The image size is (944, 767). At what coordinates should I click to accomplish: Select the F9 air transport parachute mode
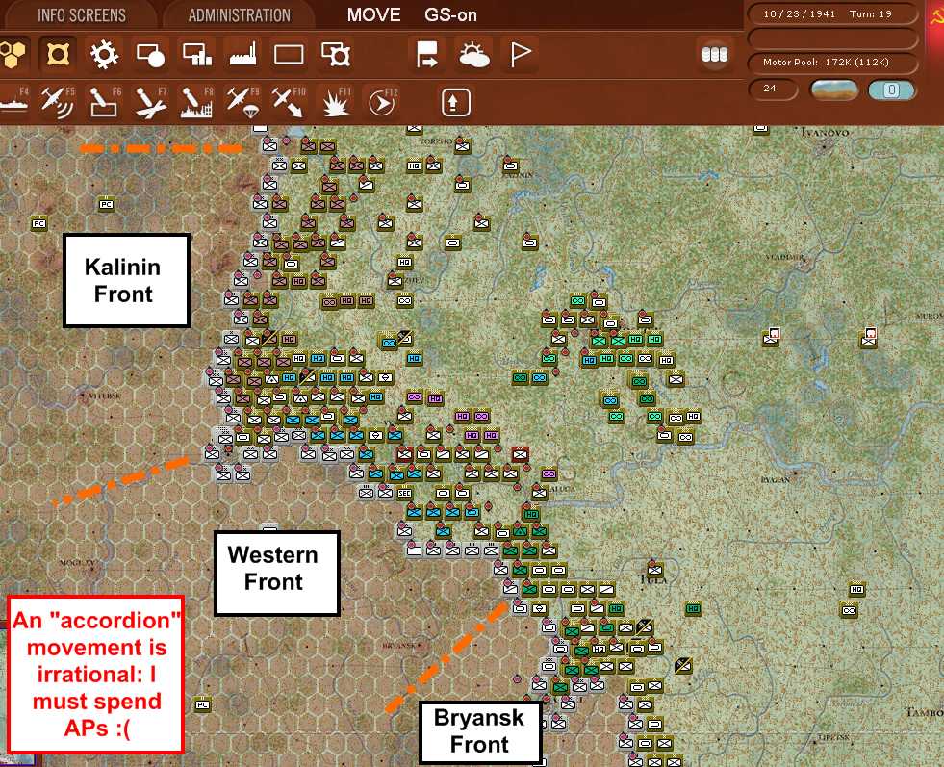point(243,102)
